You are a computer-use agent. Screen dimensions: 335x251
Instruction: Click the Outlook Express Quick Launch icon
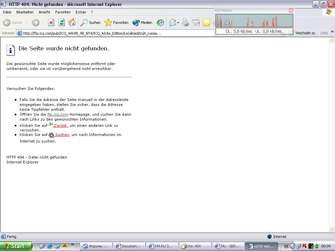pos(57,246)
